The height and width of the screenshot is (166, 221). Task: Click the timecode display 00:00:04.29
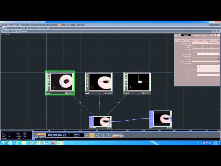[57, 135]
